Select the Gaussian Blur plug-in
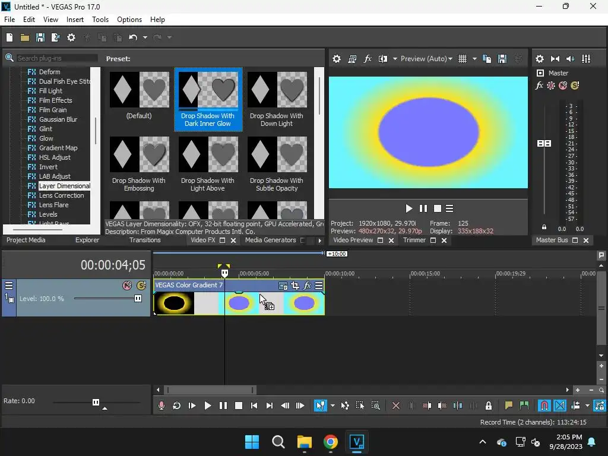This screenshot has width=608, height=456. click(x=58, y=119)
